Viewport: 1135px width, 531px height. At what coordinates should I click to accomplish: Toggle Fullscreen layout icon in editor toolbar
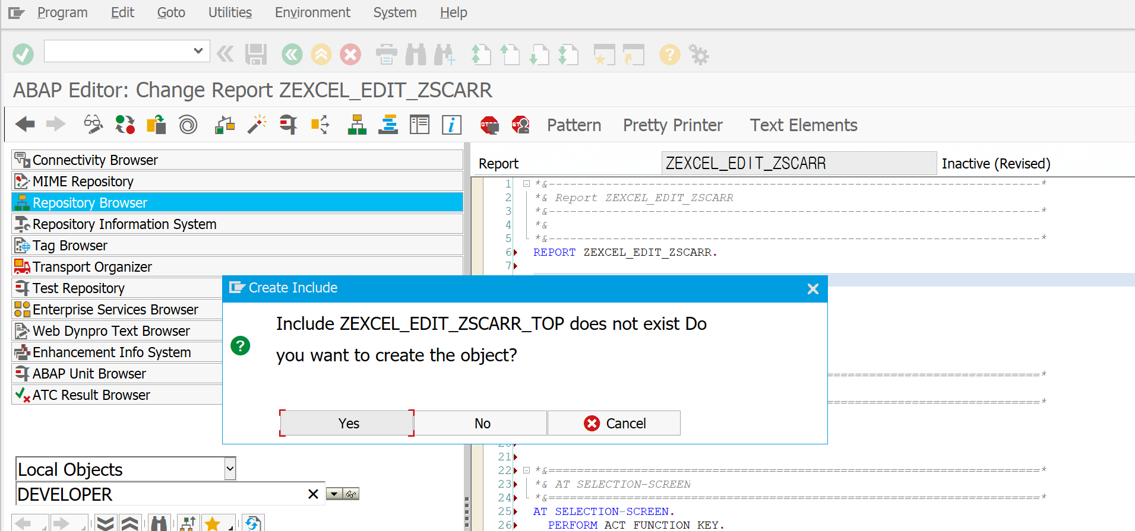tap(420, 125)
